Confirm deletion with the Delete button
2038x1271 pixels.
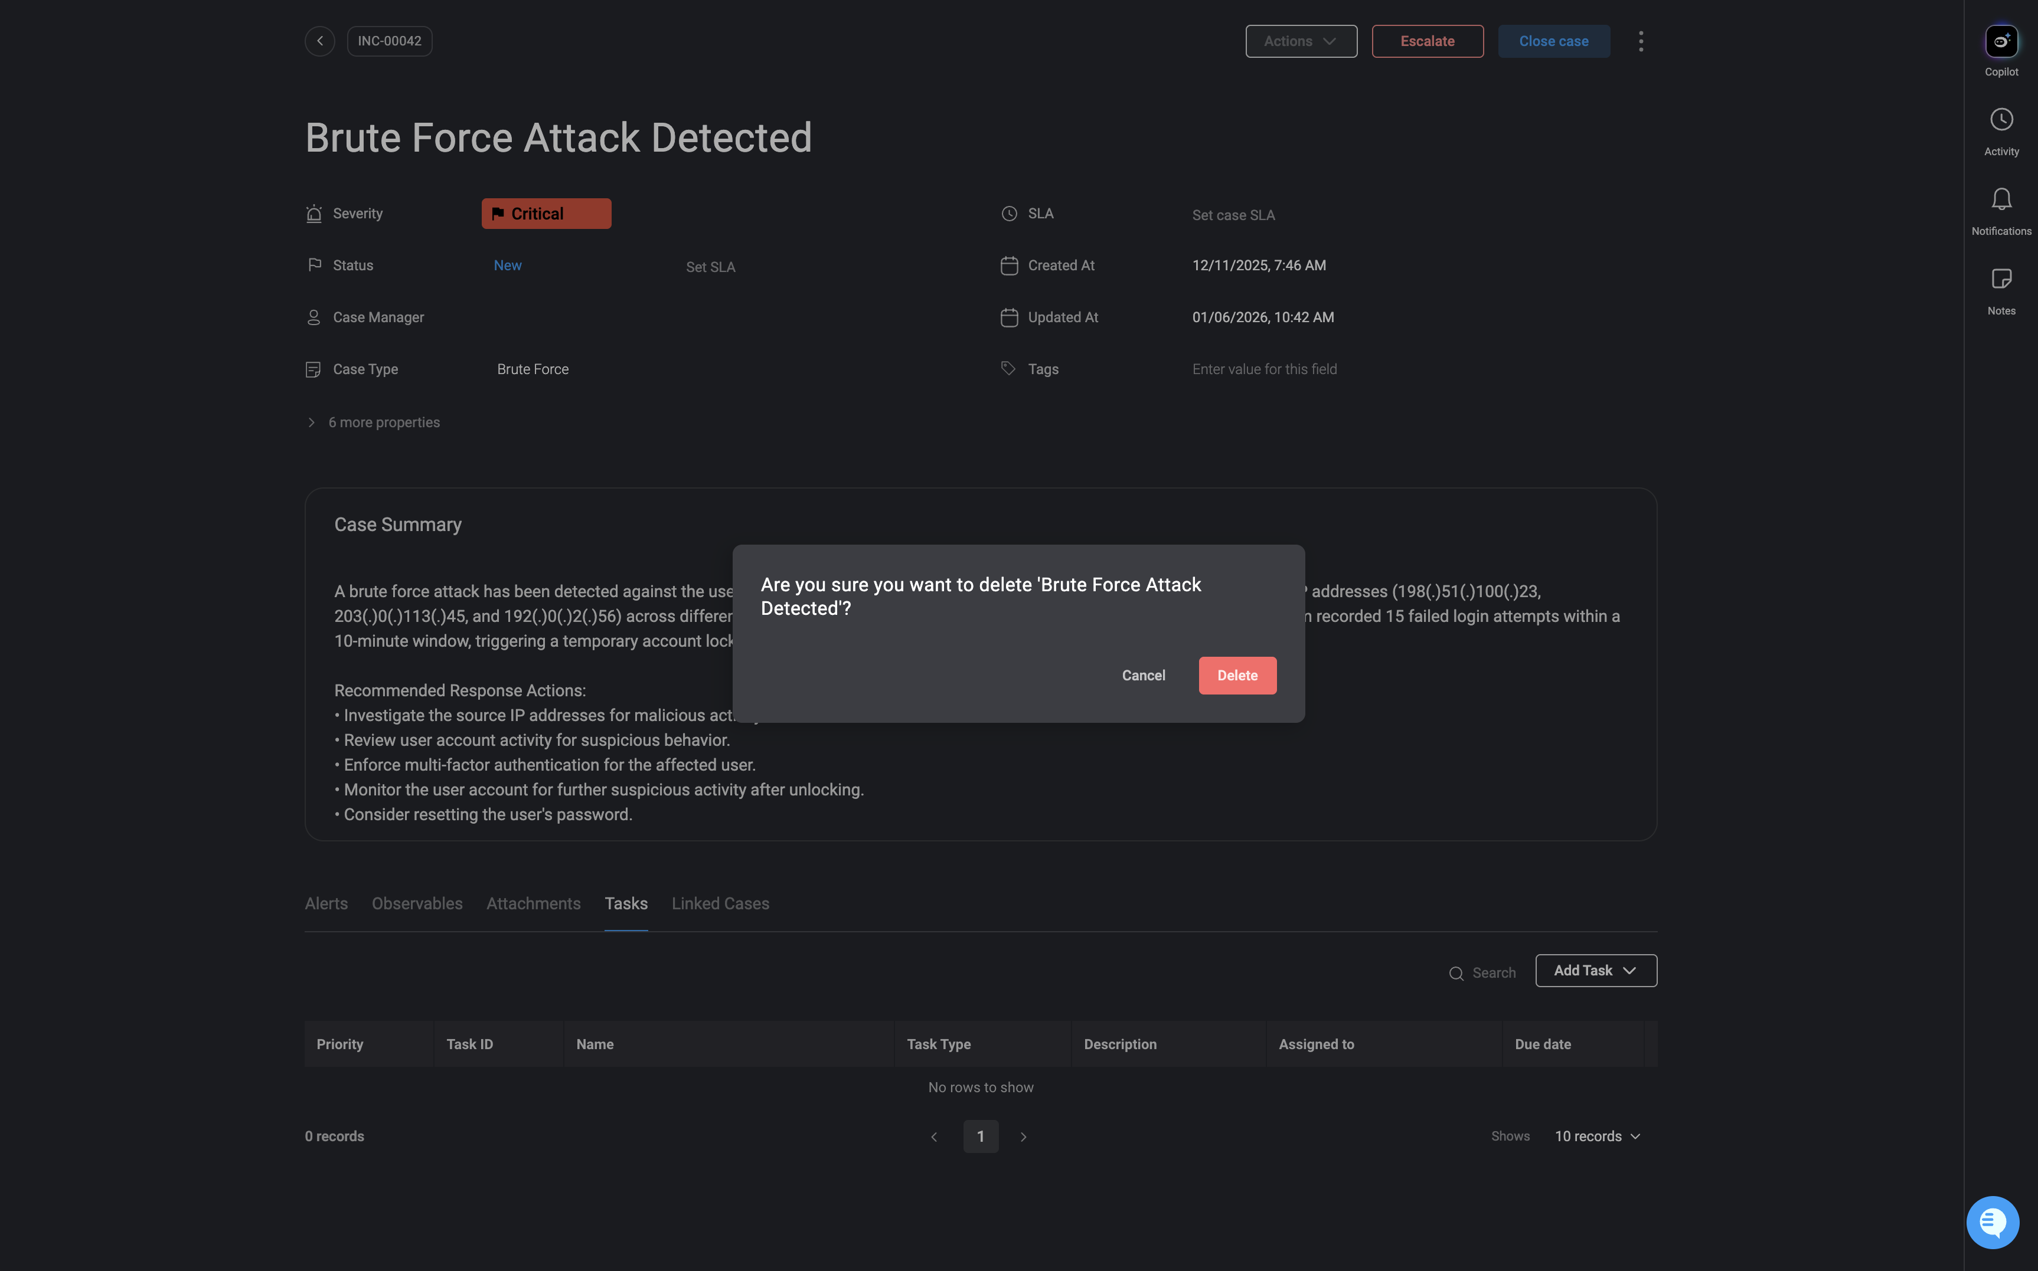coord(1236,676)
